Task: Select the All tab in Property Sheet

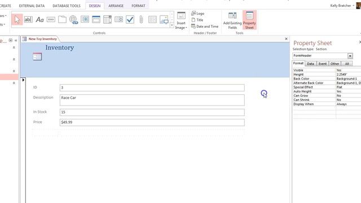Action: pos(347,64)
